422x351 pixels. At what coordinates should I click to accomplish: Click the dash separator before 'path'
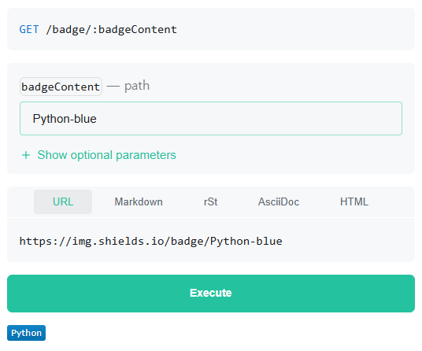point(113,87)
